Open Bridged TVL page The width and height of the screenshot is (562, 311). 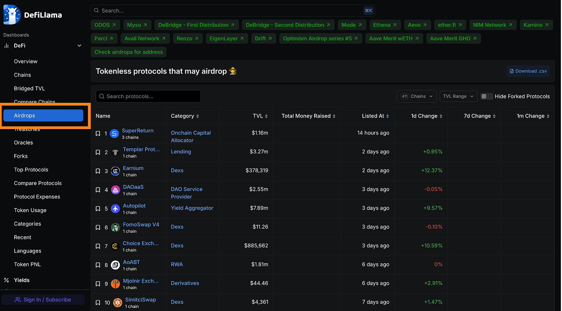(29, 88)
